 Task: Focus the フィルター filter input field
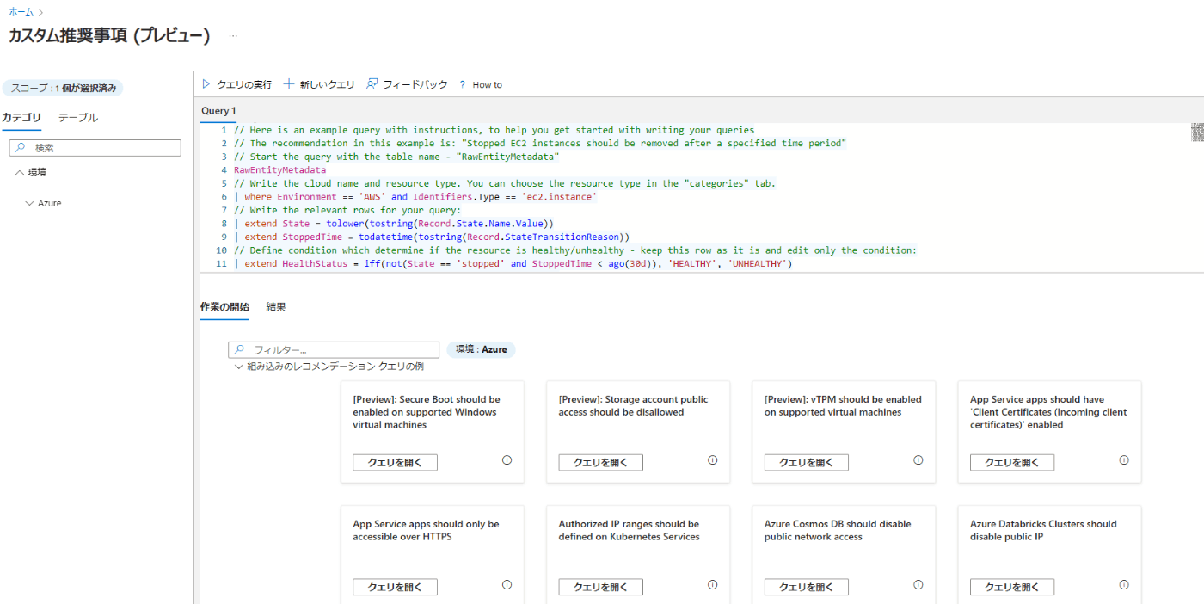point(334,350)
